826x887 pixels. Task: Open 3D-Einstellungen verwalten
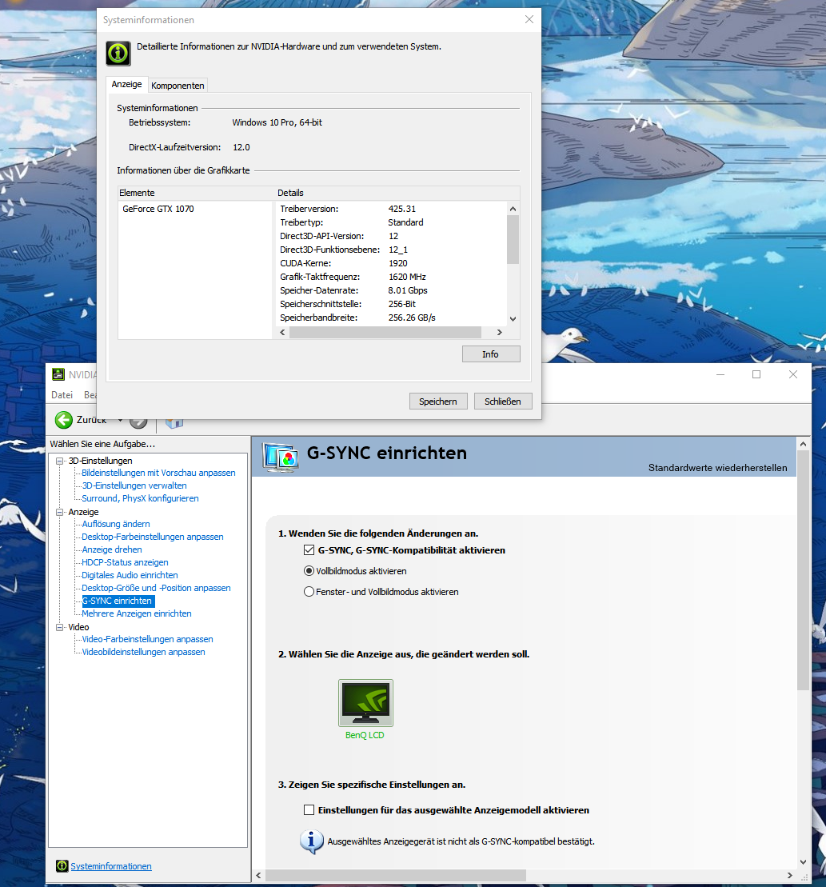click(x=134, y=485)
